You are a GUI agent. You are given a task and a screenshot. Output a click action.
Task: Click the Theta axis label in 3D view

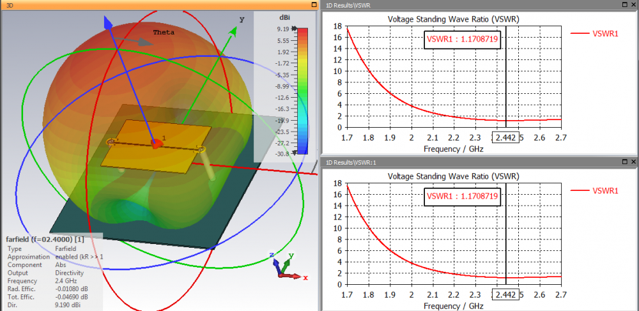point(164,32)
